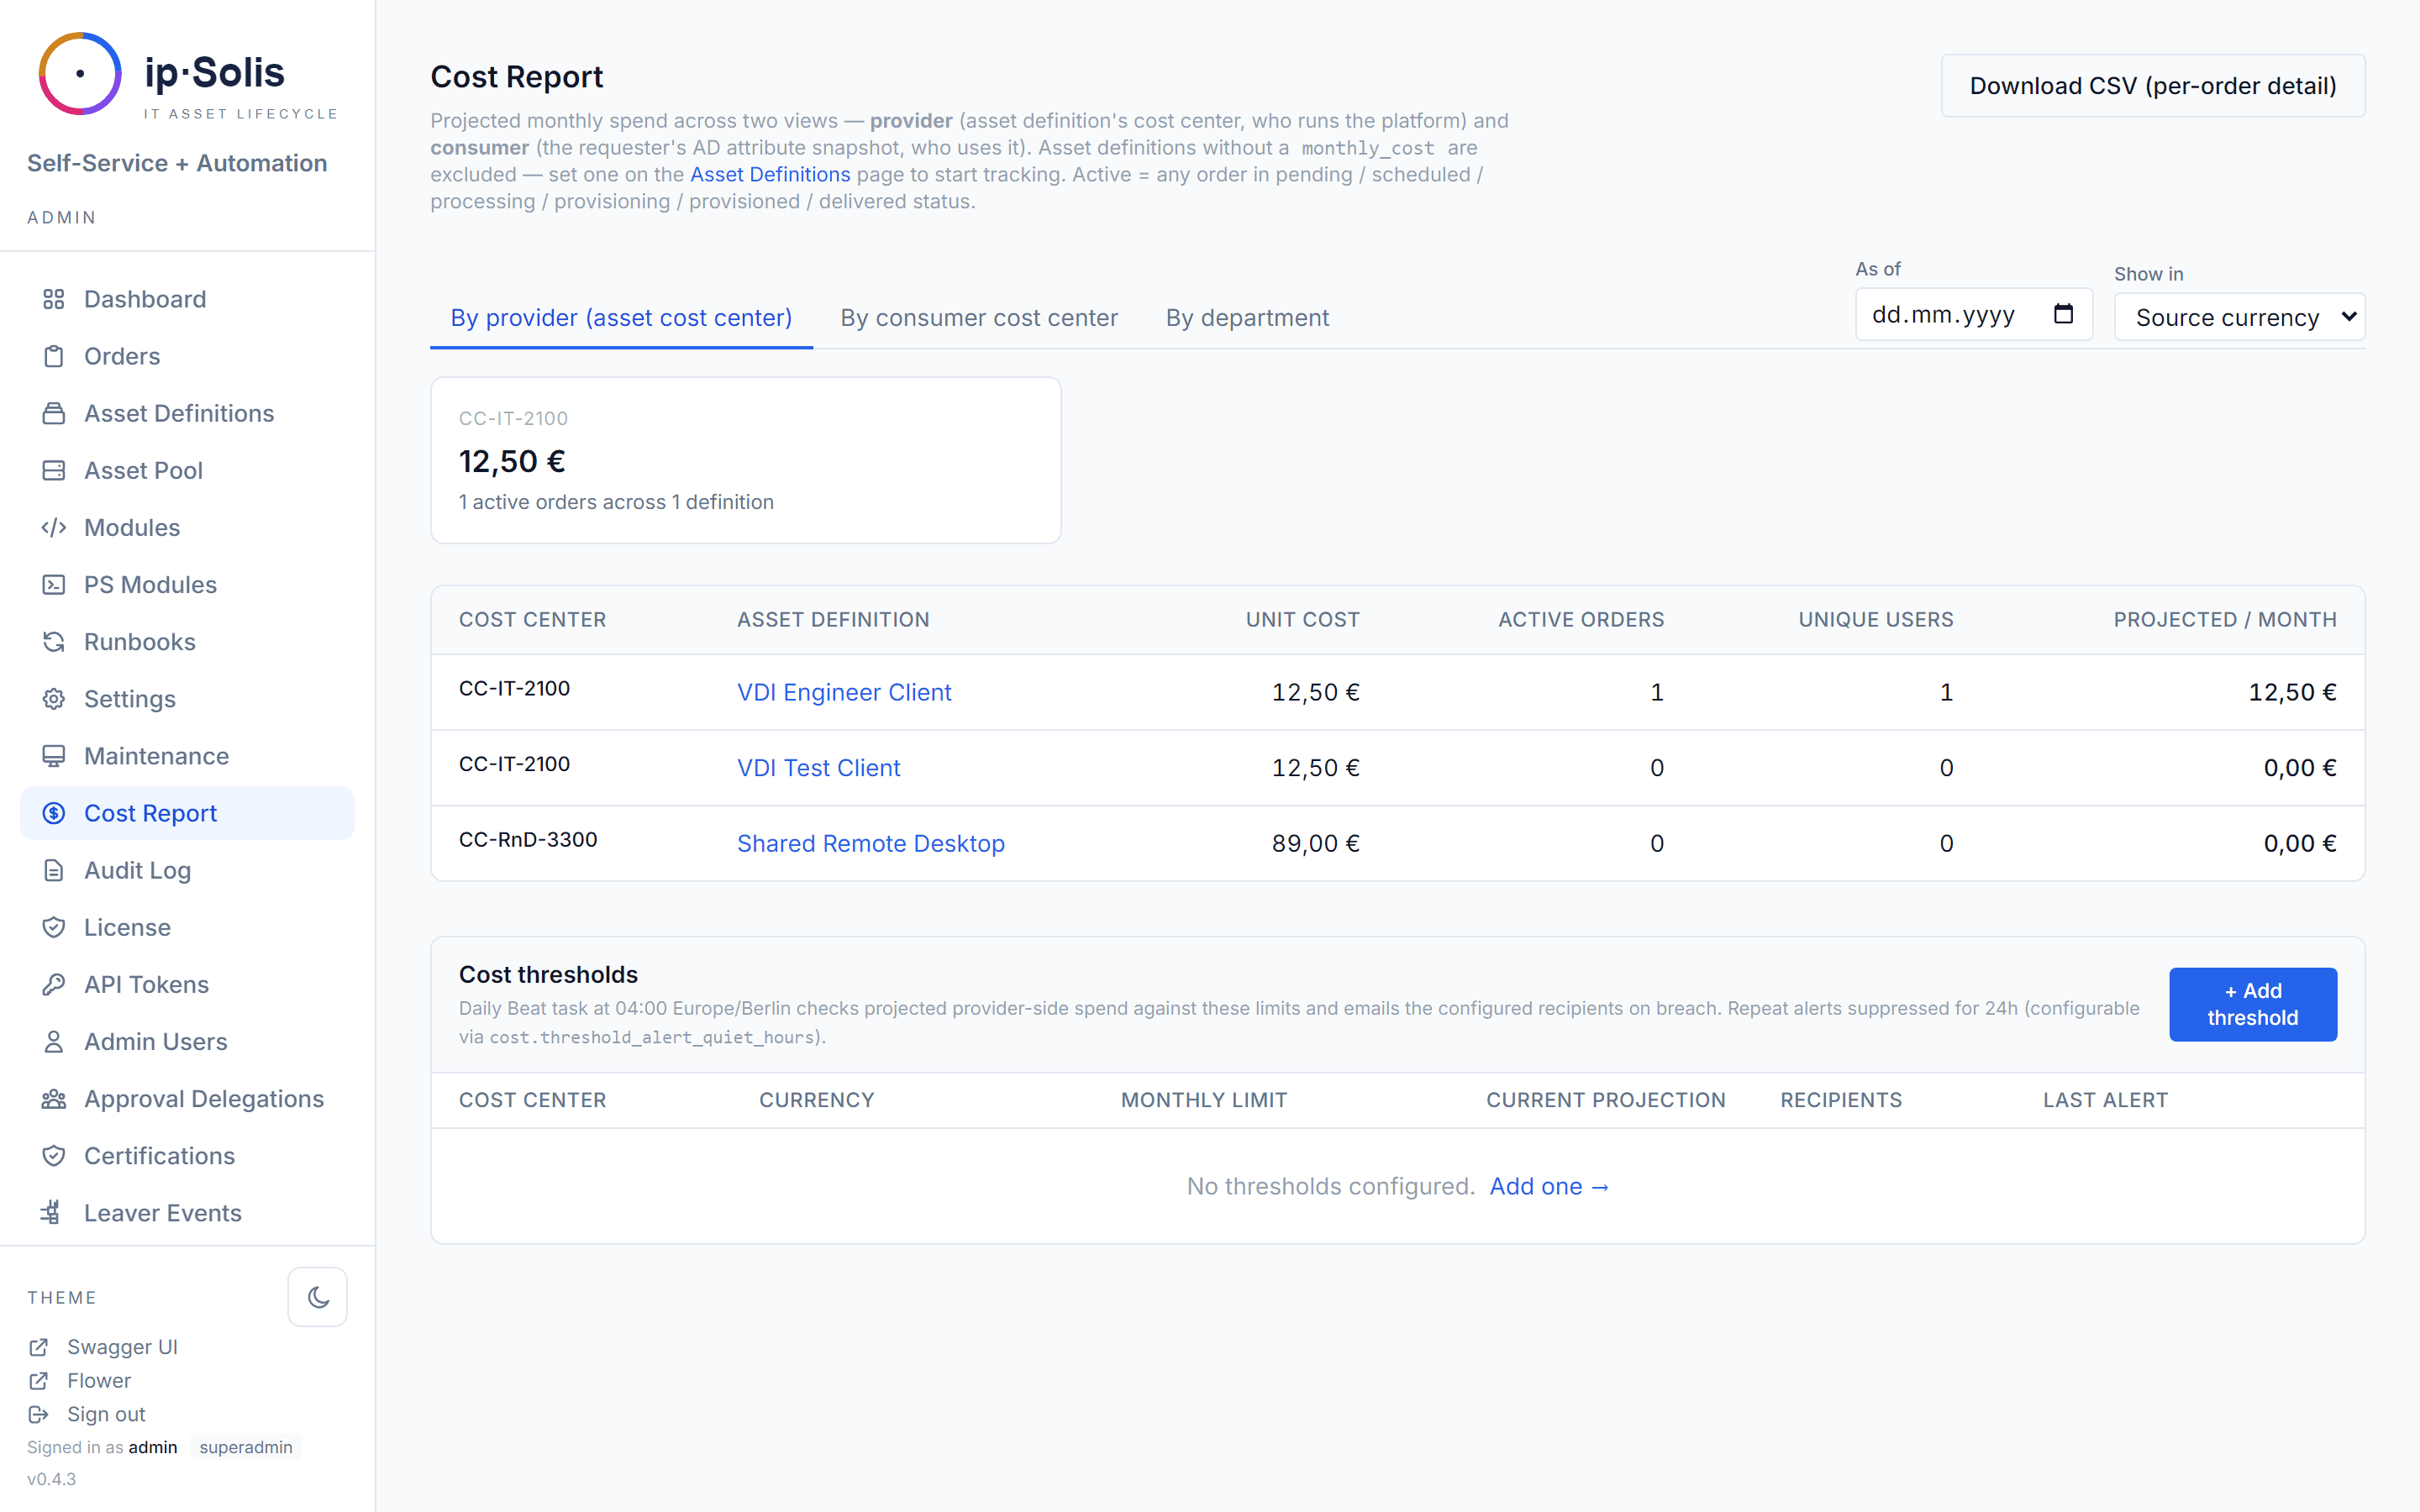Open Flower monitoring text link

(x=99, y=1381)
